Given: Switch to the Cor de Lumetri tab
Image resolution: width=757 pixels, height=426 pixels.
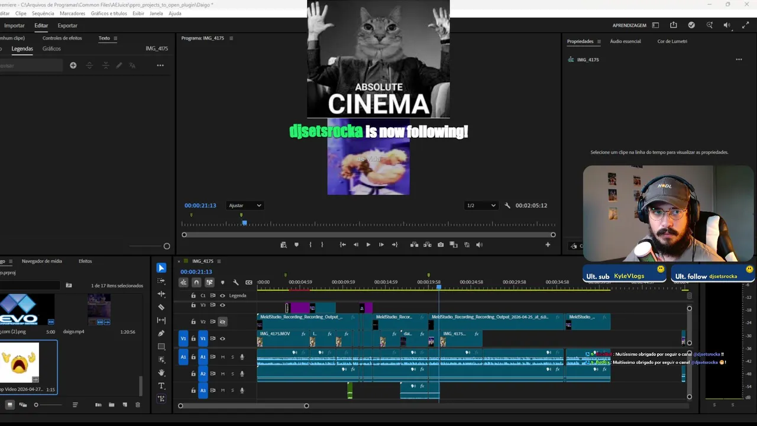Looking at the screenshot, I should click(x=672, y=41).
